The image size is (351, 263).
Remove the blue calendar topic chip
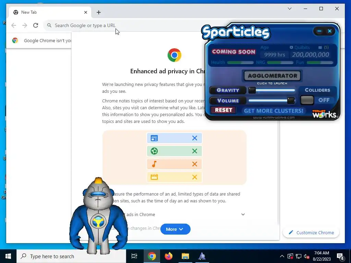(195, 138)
